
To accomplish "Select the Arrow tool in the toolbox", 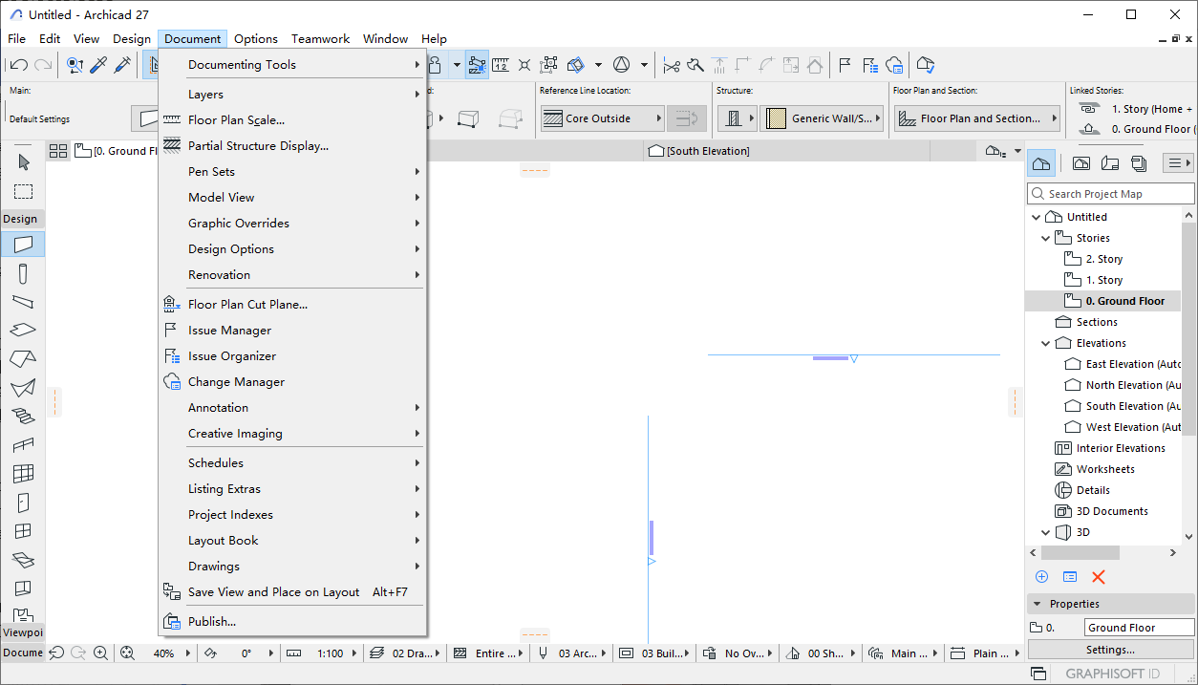I will point(24,162).
